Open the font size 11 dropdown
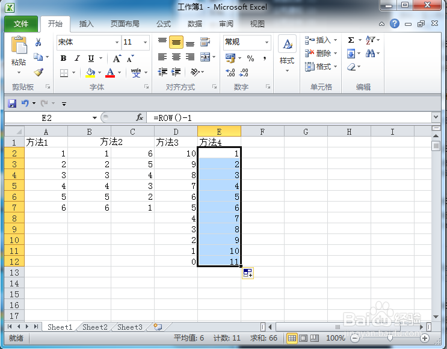This screenshot has height=349, width=447. tap(146, 43)
